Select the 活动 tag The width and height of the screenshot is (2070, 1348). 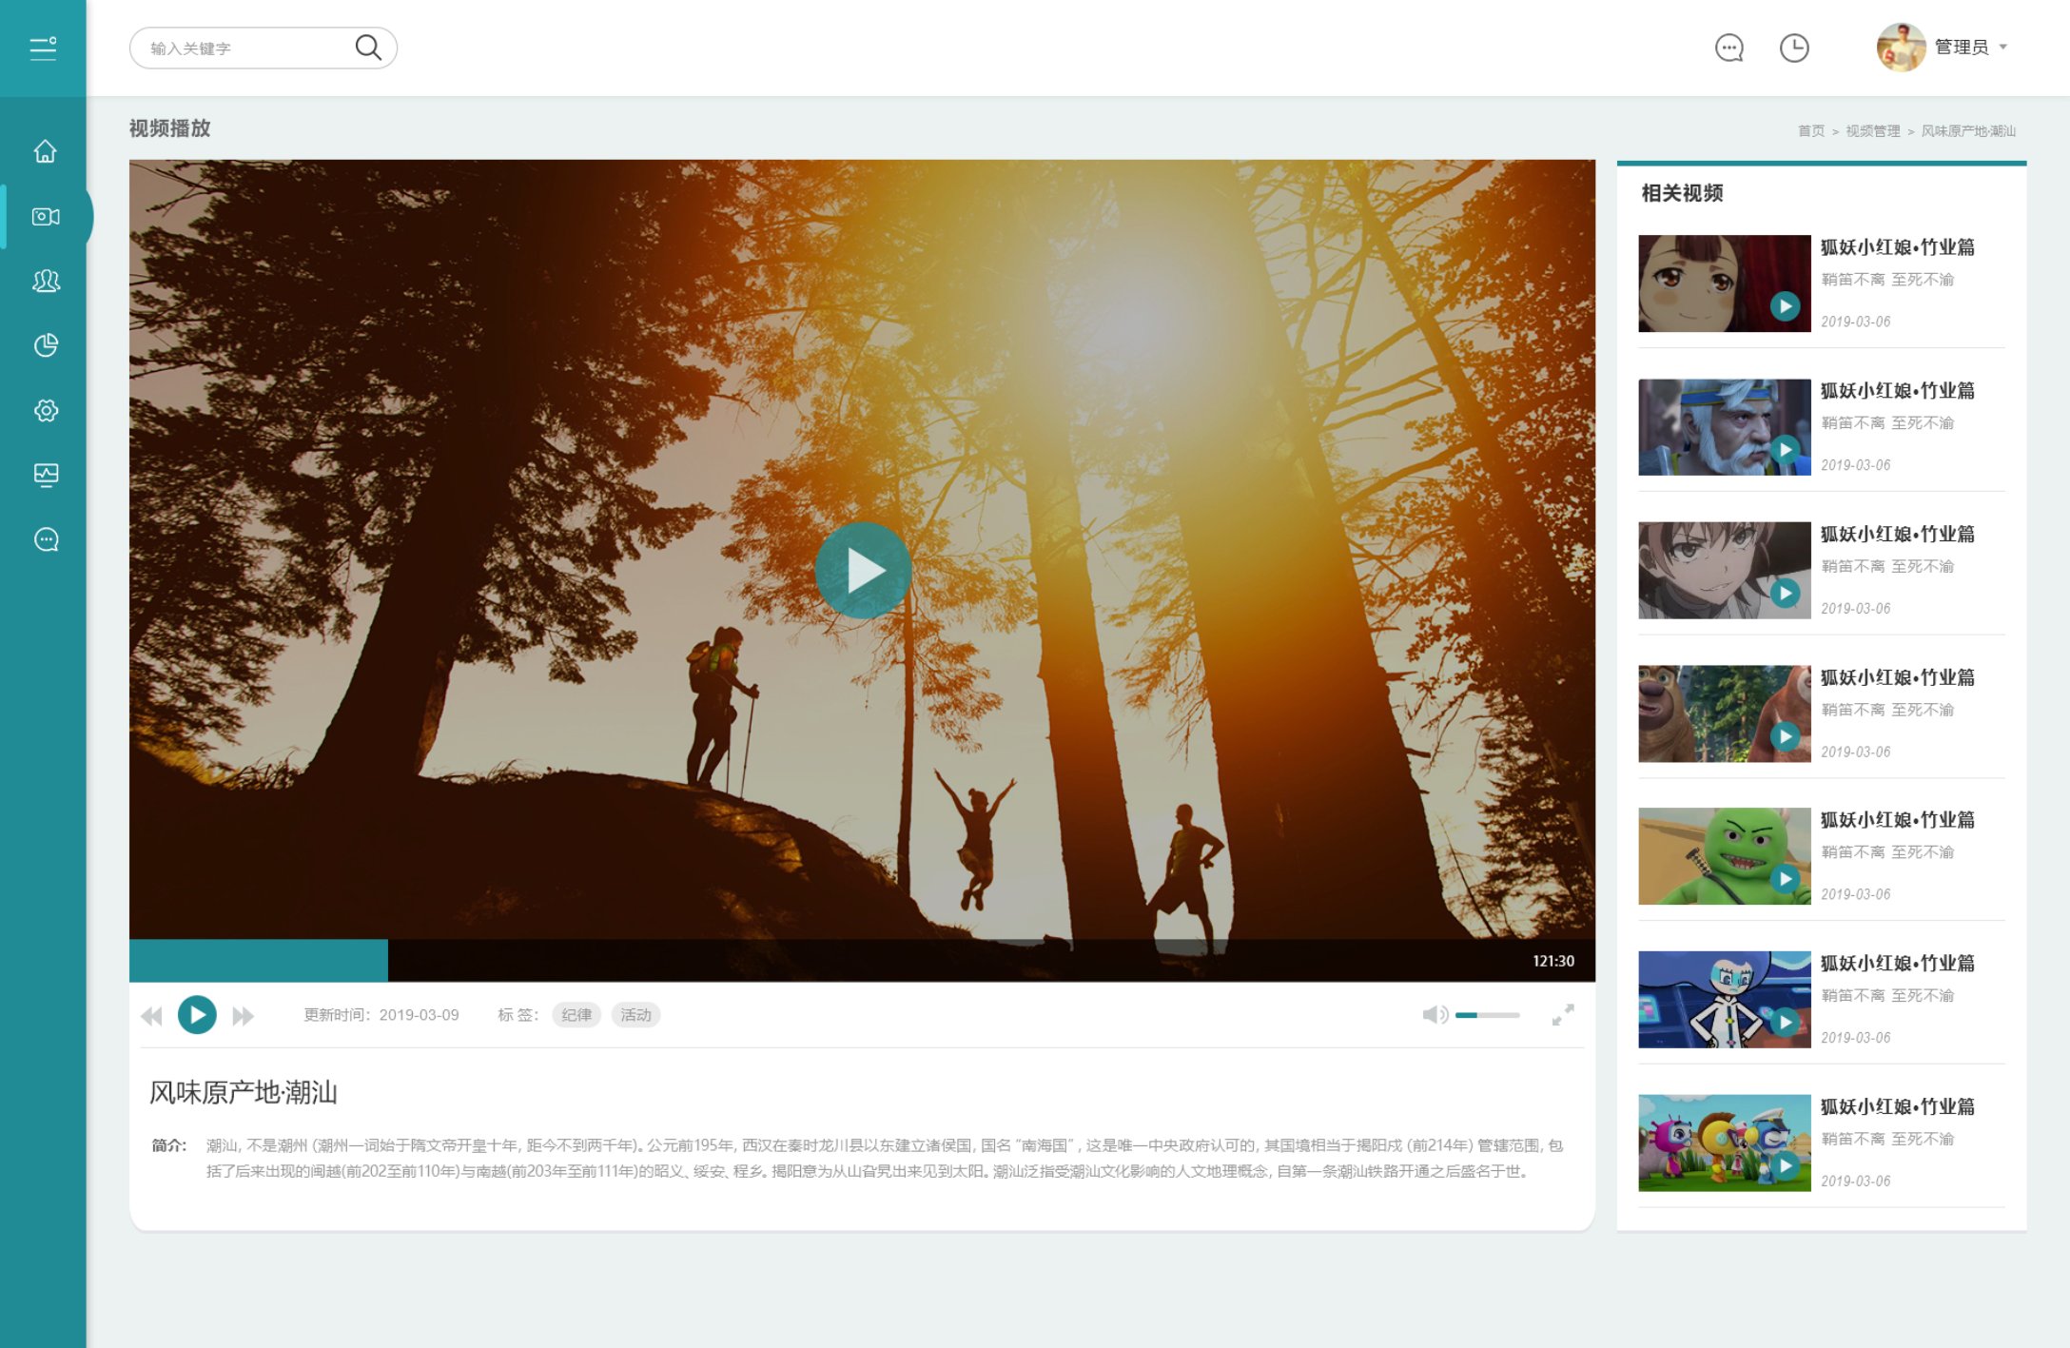[x=635, y=1015]
